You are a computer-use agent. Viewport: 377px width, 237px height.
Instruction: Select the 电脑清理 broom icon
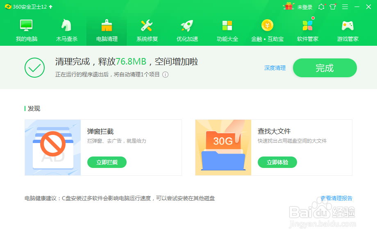click(x=107, y=25)
